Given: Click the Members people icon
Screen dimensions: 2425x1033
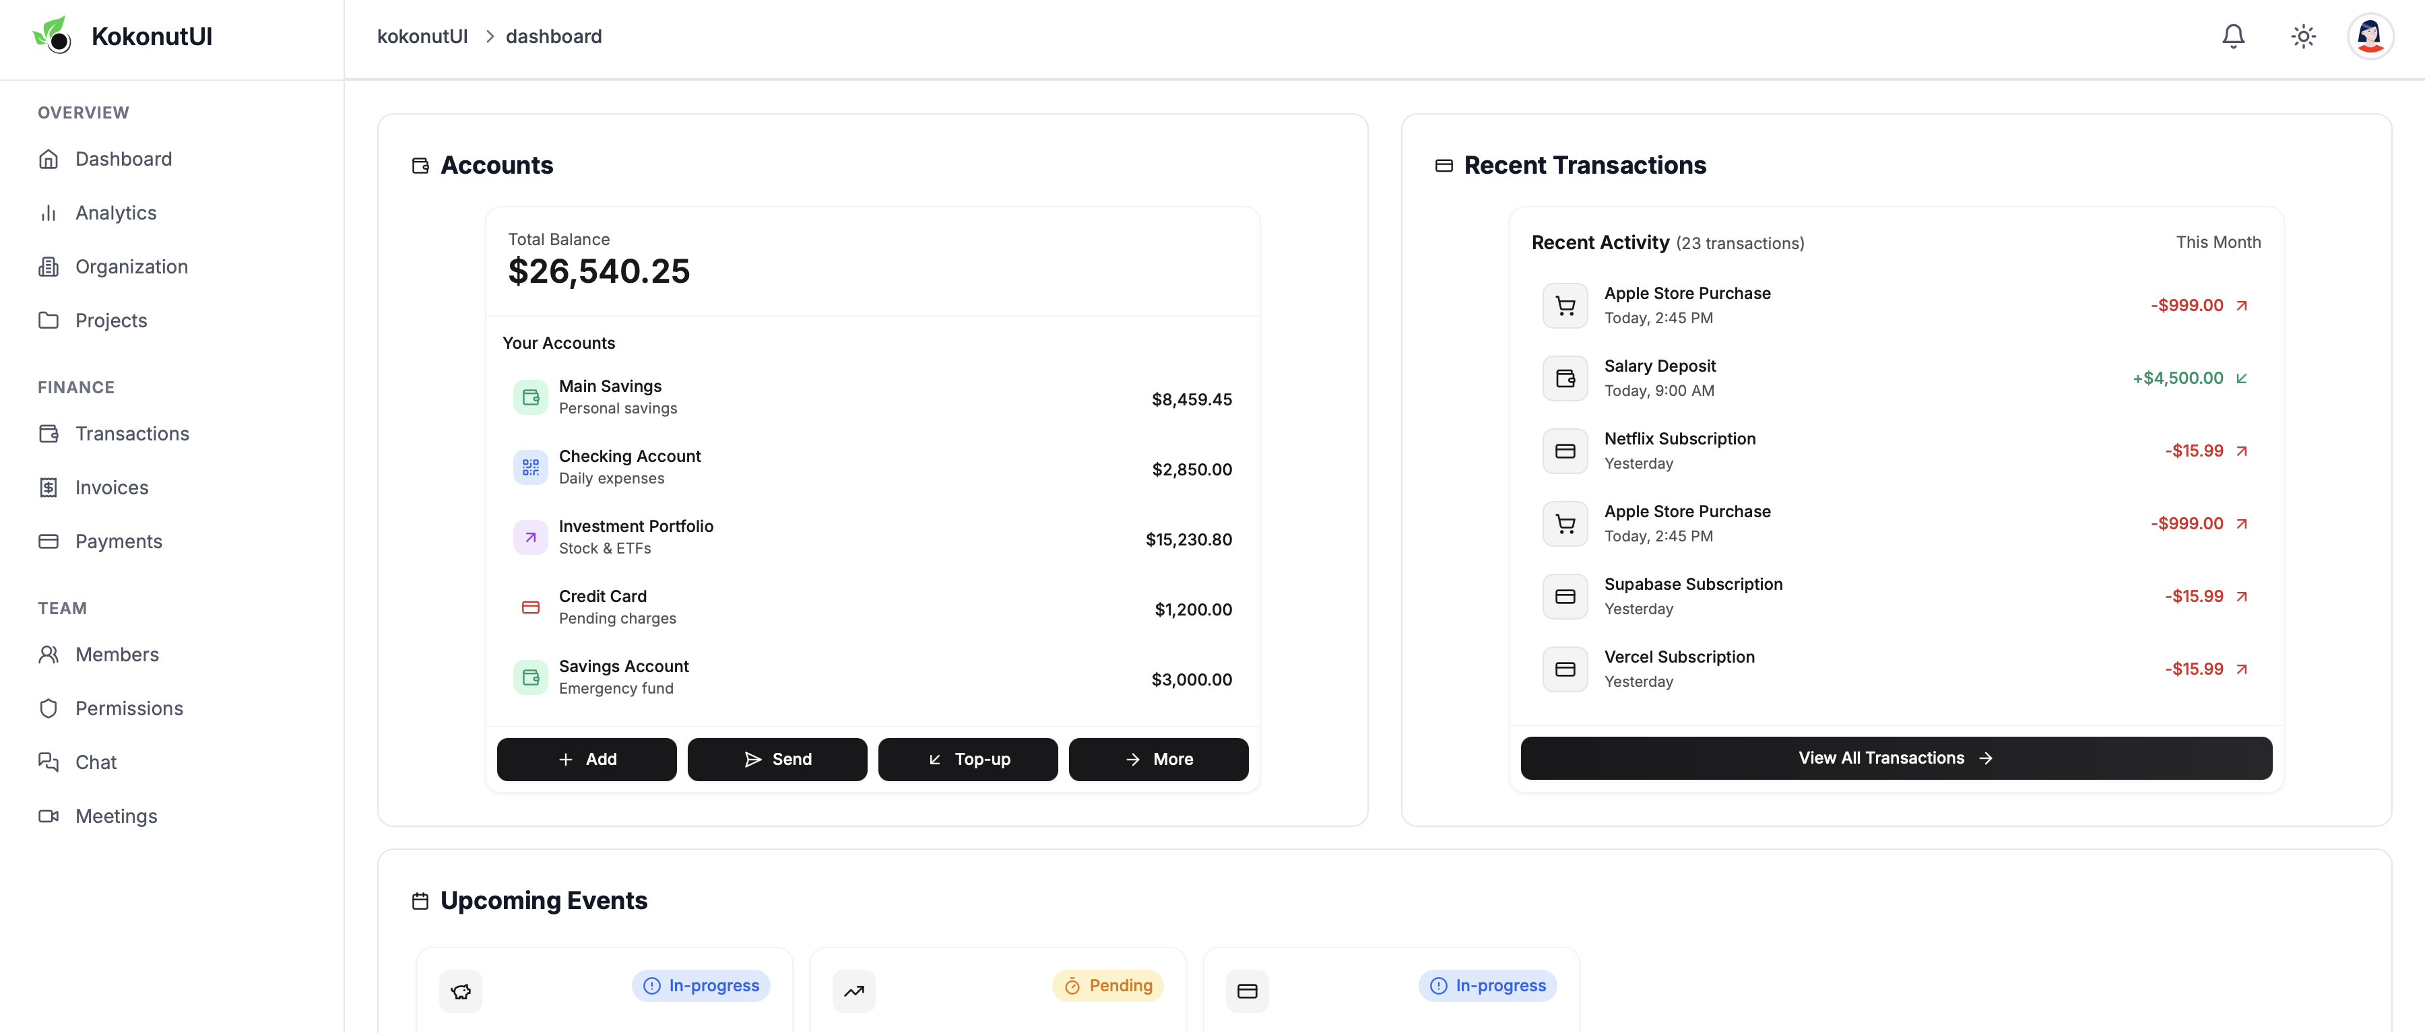Looking at the screenshot, I should (x=49, y=654).
